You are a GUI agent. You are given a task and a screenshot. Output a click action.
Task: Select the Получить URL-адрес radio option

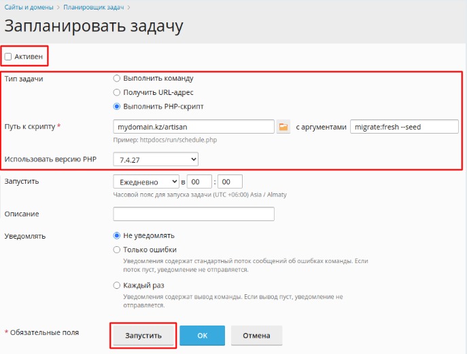(117, 92)
